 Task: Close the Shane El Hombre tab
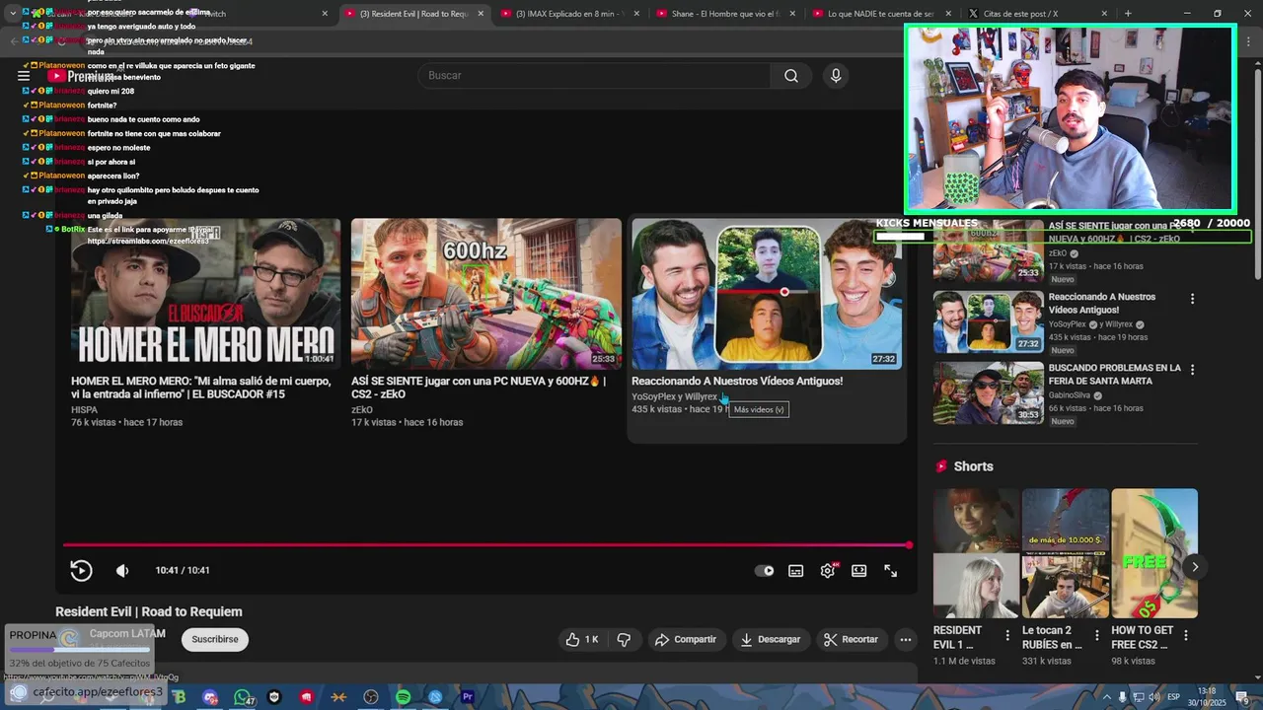point(792,14)
